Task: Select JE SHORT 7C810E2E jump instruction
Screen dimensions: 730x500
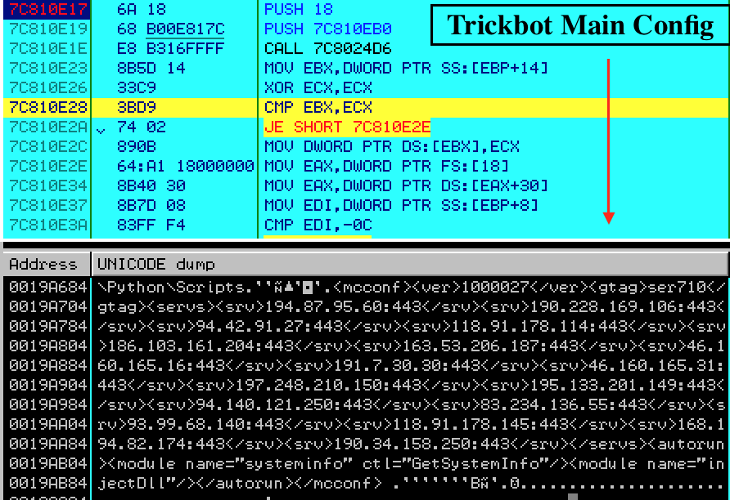Action: coord(347,127)
